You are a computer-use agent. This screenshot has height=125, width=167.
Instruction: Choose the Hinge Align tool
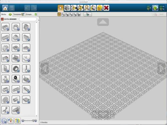[x=80, y=8]
